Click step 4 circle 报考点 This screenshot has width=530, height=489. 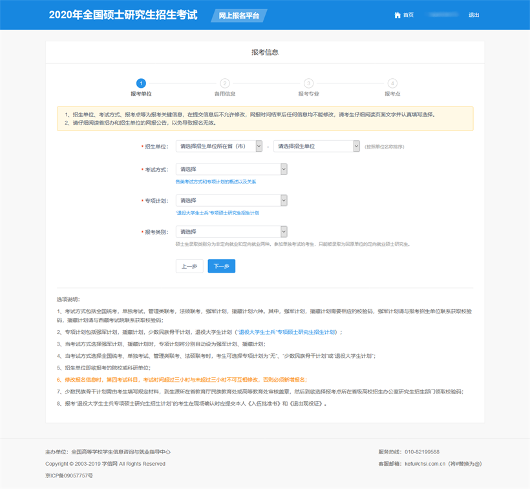tap(392, 83)
